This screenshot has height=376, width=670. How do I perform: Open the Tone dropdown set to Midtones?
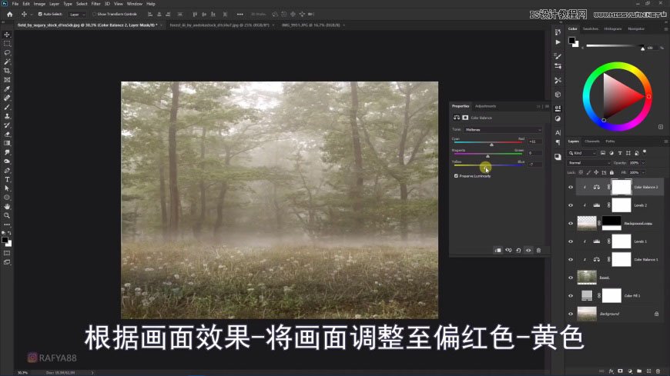point(503,130)
